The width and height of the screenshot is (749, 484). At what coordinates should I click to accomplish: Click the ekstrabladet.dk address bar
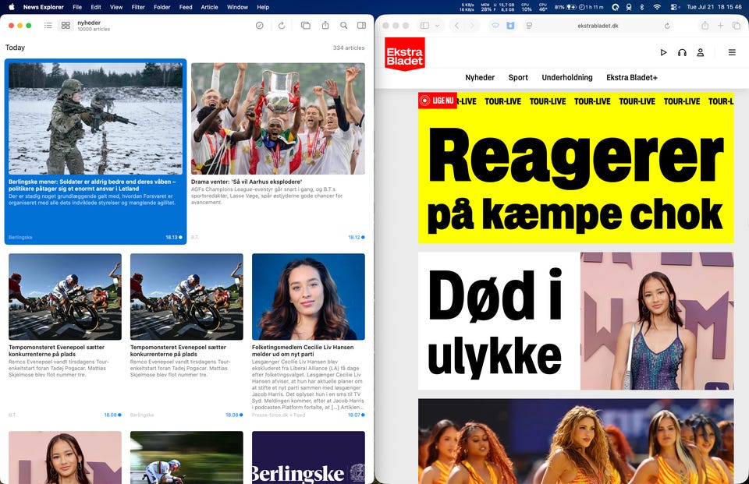598,26
